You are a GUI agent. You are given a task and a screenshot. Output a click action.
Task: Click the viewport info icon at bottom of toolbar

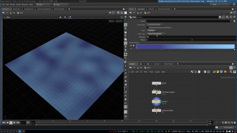[x=126, y=116]
